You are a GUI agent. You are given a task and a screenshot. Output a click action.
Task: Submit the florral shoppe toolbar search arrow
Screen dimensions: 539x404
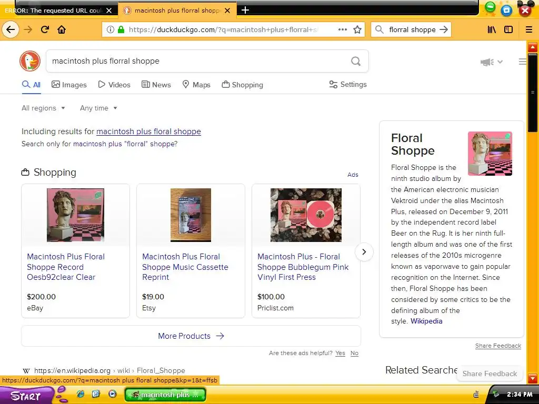click(x=443, y=29)
